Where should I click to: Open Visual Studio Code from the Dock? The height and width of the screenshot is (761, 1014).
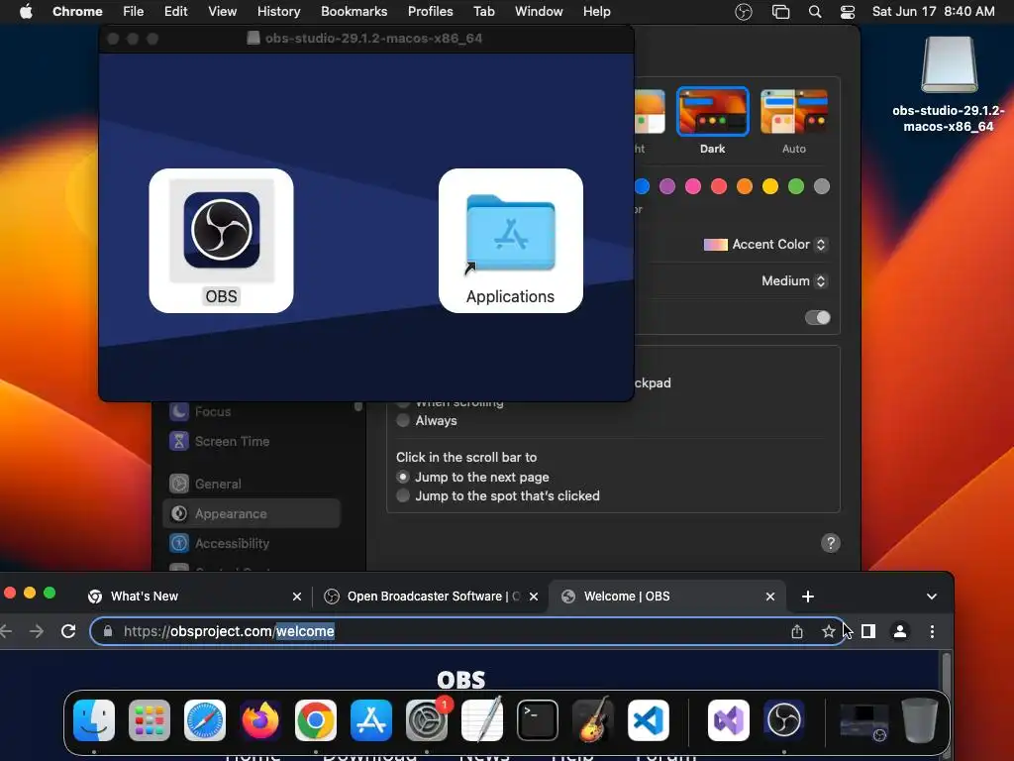(x=649, y=720)
